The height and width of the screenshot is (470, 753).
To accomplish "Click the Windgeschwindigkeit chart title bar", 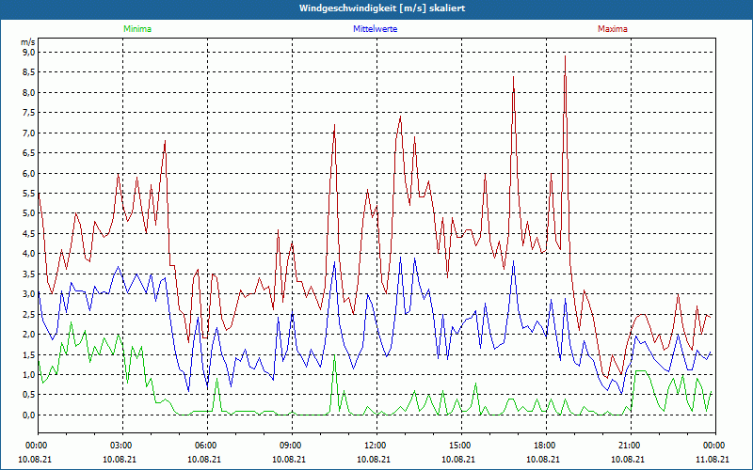I will (376, 8).
